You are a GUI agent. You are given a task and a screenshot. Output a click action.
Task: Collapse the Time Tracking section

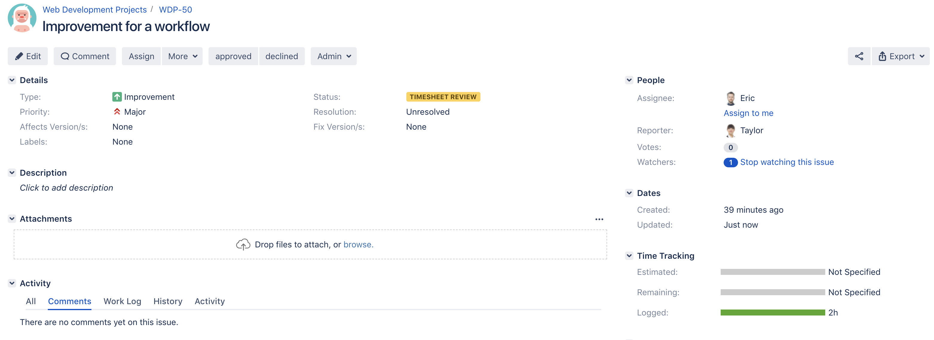629,256
